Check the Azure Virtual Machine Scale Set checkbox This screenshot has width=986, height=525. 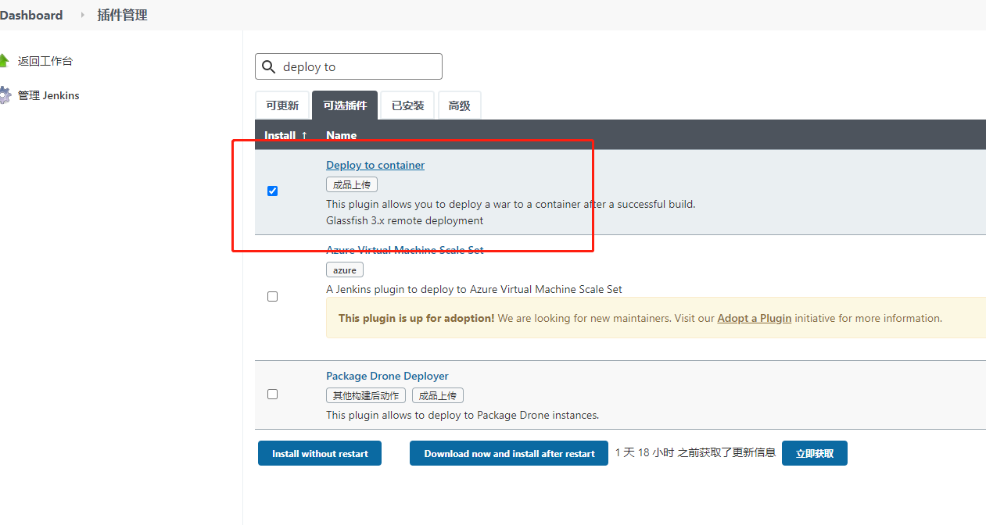click(x=272, y=296)
